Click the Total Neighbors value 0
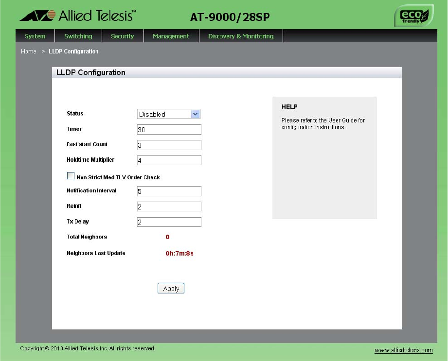The height and width of the screenshot is (361, 448). click(x=167, y=237)
